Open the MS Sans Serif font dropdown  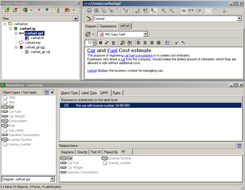coord(145,34)
